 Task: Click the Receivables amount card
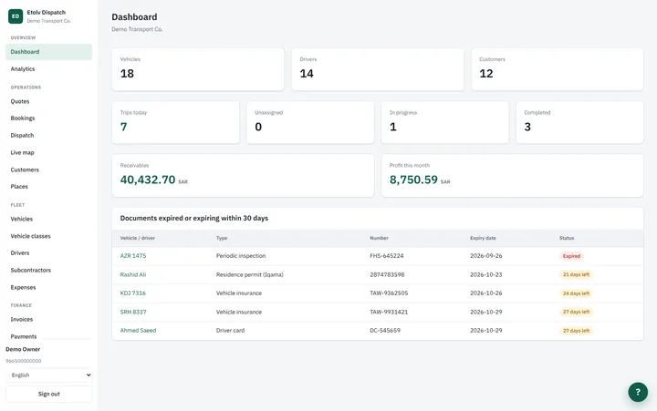click(243, 175)
